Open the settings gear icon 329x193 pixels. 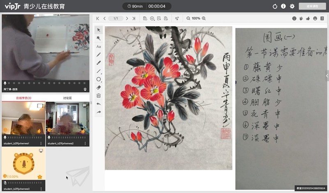pyautogui.click(x=292, y=6)
